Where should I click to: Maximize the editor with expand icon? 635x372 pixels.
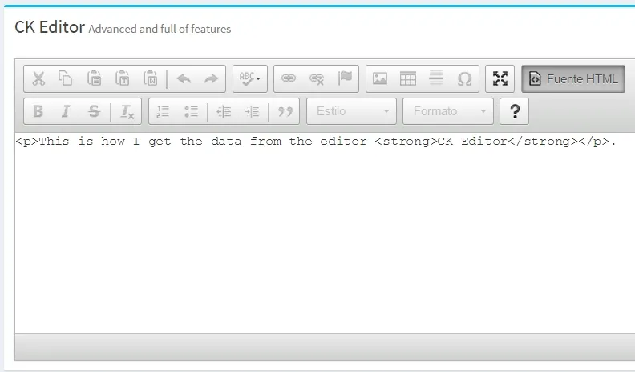pos(500,78)
